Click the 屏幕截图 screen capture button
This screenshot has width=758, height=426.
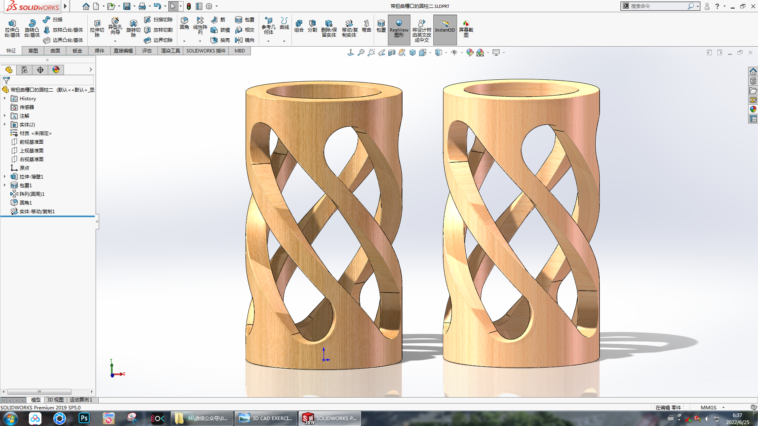coord(466,28)
